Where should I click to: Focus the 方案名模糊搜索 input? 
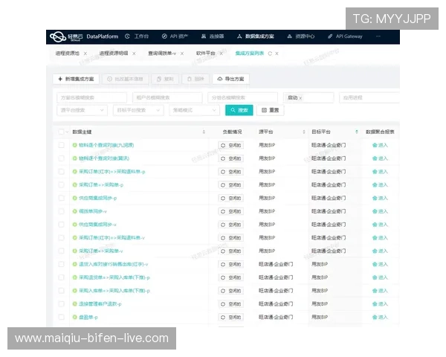click(91, 97)
